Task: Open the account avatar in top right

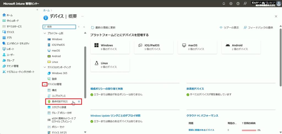Action: pyautogui.click(x=279, y=4)
